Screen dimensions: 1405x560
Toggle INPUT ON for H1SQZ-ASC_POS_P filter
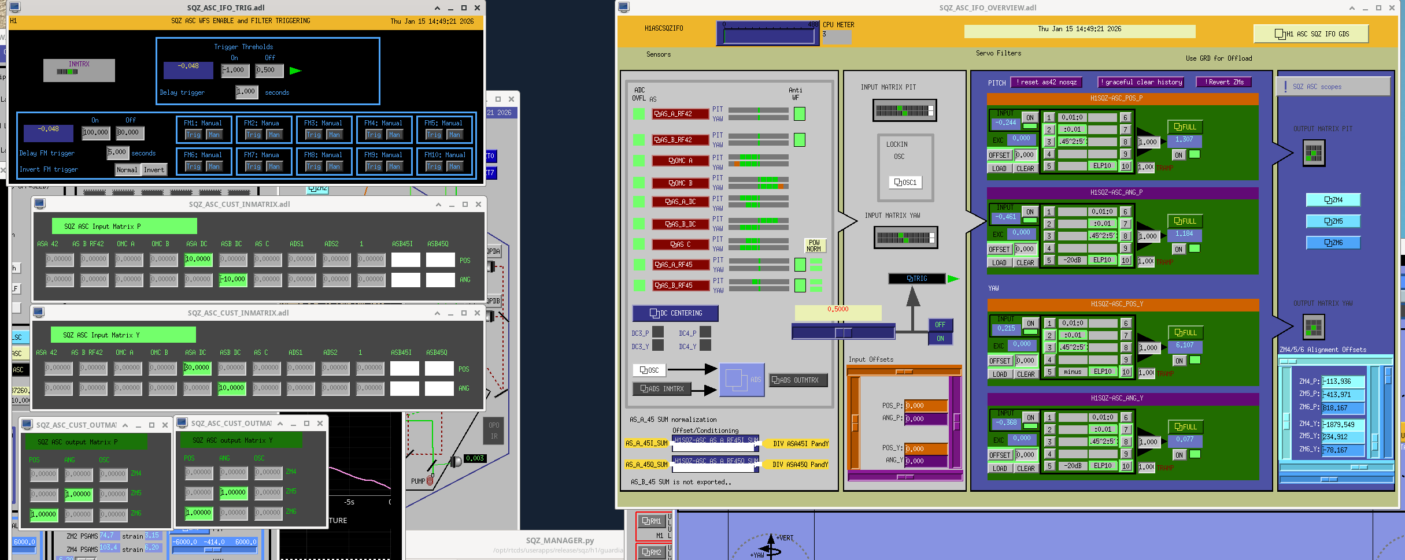(x=1030, y=118)
